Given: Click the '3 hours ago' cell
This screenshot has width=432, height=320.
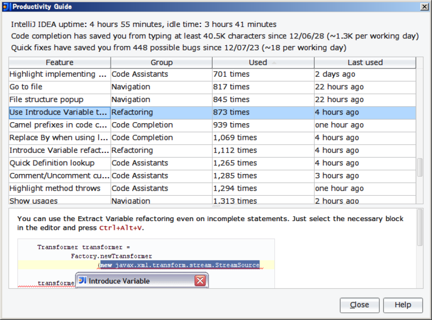Looking at the screenshot, I should tap(365, 176).
